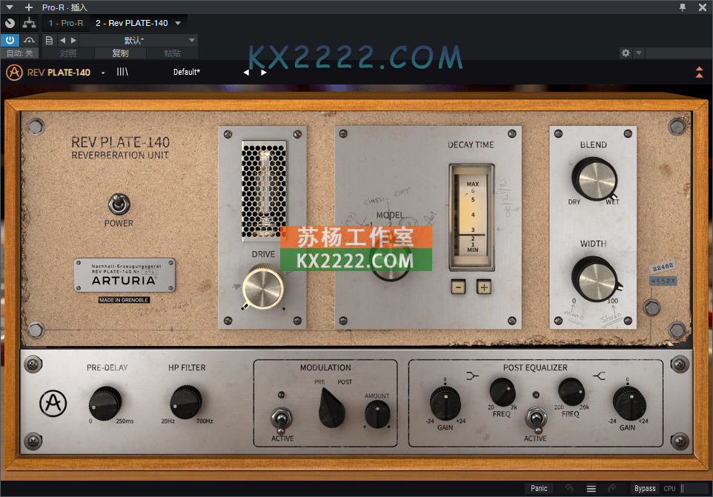Click the DECAY TIME meter display
This screenshot has height=497, width=713.
pyautogui.click(x=471, y=217)
